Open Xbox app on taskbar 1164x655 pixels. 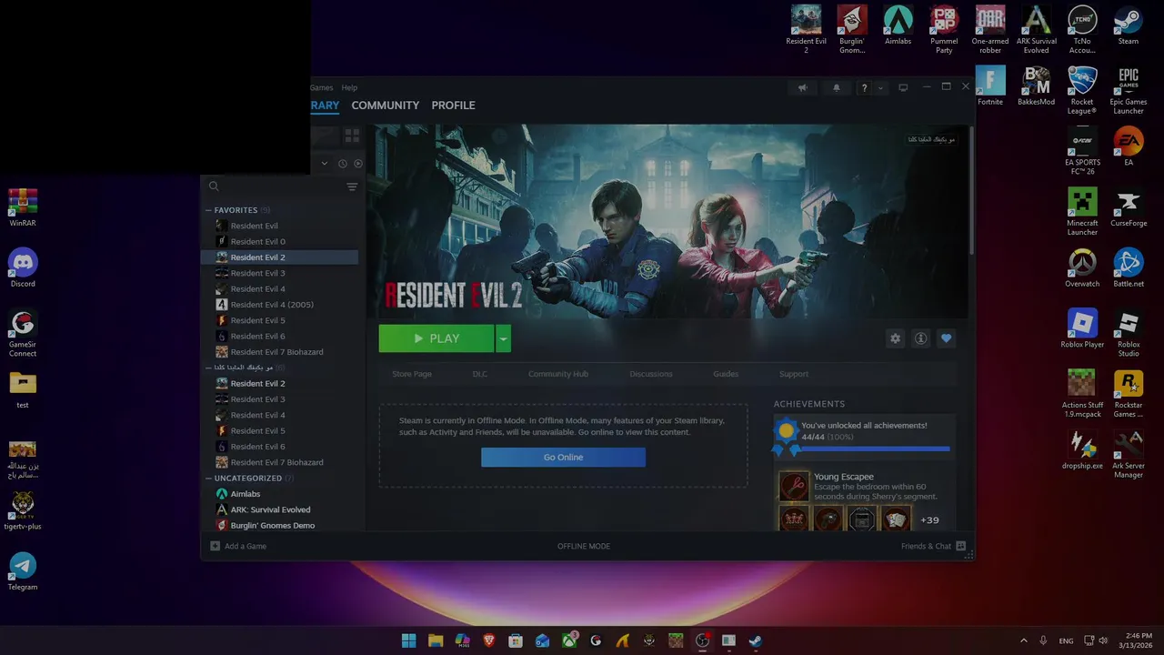click(x=569, y=640)
